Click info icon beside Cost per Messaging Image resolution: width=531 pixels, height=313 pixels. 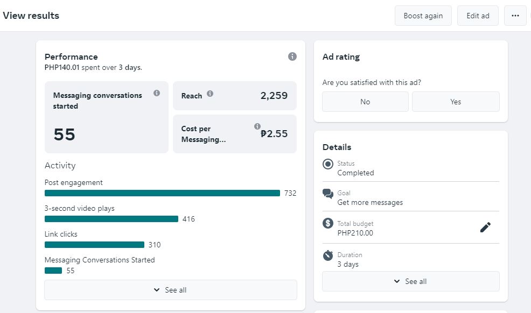(x=257, y=126)
